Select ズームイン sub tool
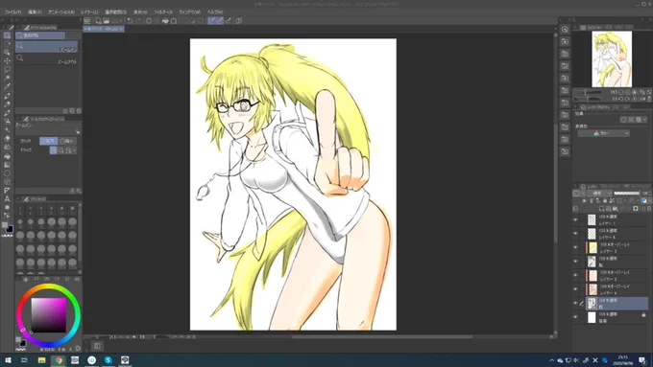The width and height of the screenshot is (653, 367). (46, 47)
